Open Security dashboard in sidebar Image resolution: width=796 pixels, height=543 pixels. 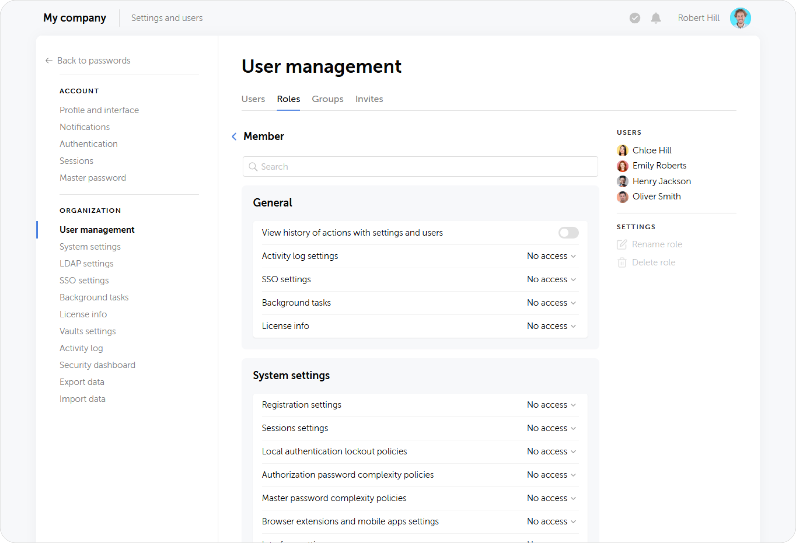pyautogui.click(x=97, y=365)
